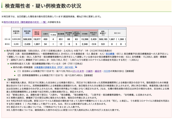Click the 県内の疑い例検査数 label
The height and width of the screenshot is (119, 173).
23,67
